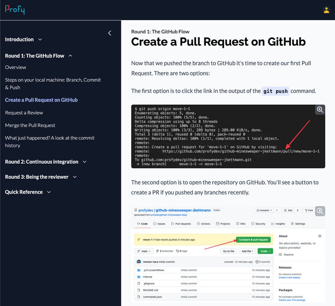Go to the Request a Review lesson
This screenshot has width=335, height=306.
(x=24, y=113)
